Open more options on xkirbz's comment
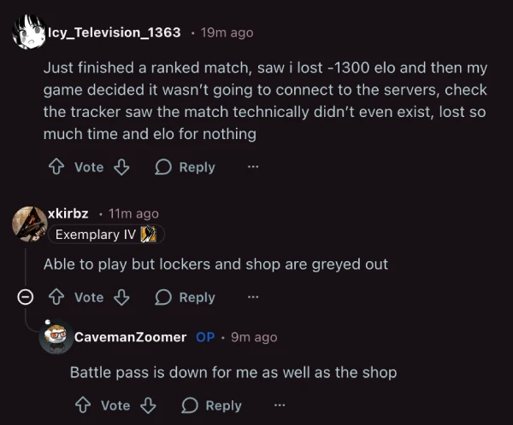The image size is (513, 425). pos(252,297)
